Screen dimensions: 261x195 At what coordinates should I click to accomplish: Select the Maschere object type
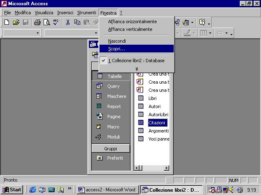(x=111, y=96)
